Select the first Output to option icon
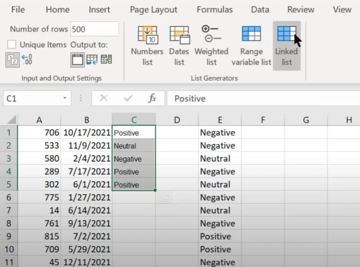Image resolution: width=360 pixels, height=267 pixels. pyautogui.click(x=77, y=60)
